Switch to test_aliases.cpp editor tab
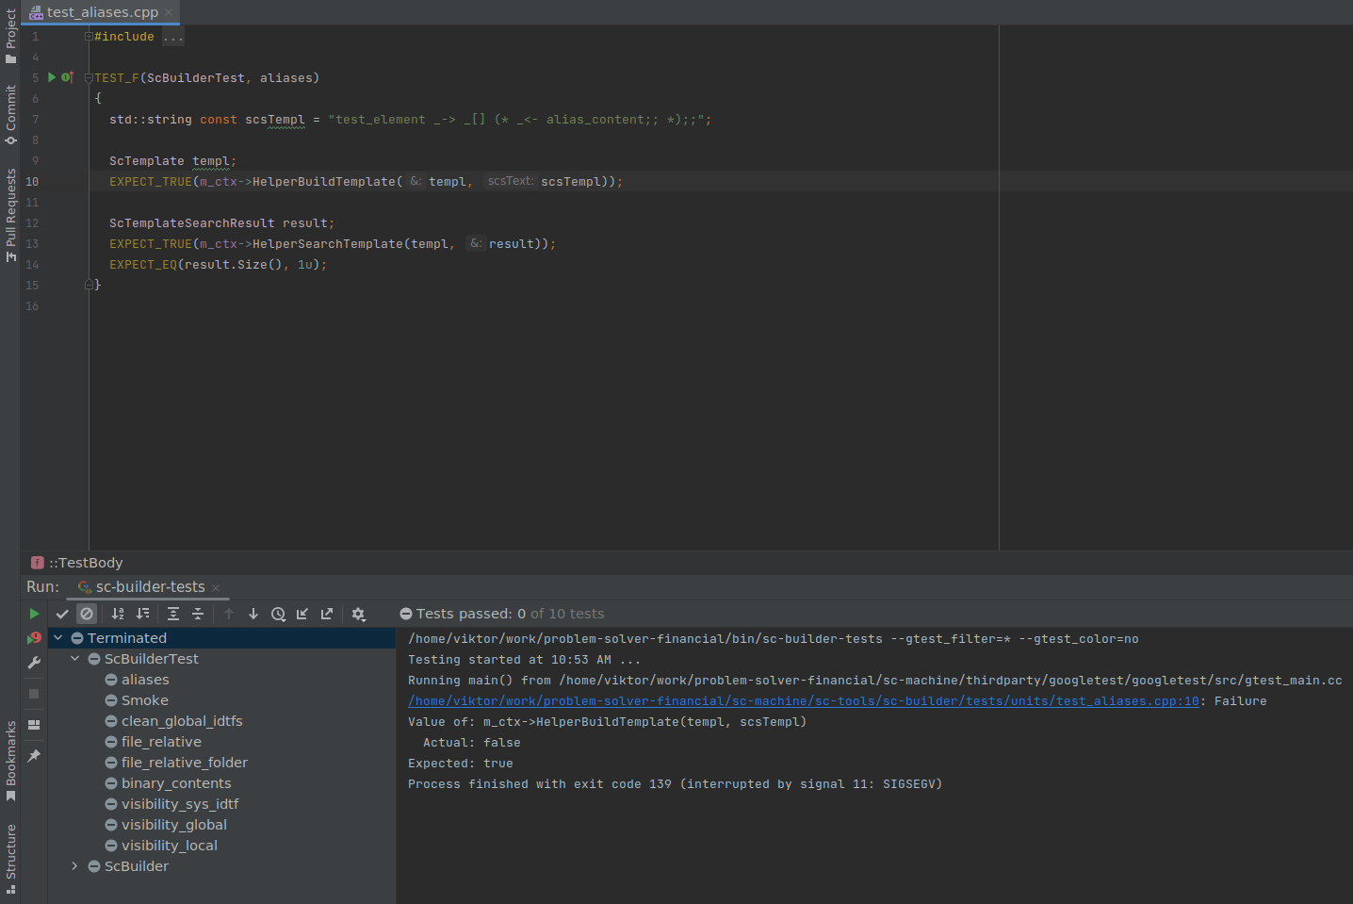The image size is (1353, 904). click(x=102, y=12)
